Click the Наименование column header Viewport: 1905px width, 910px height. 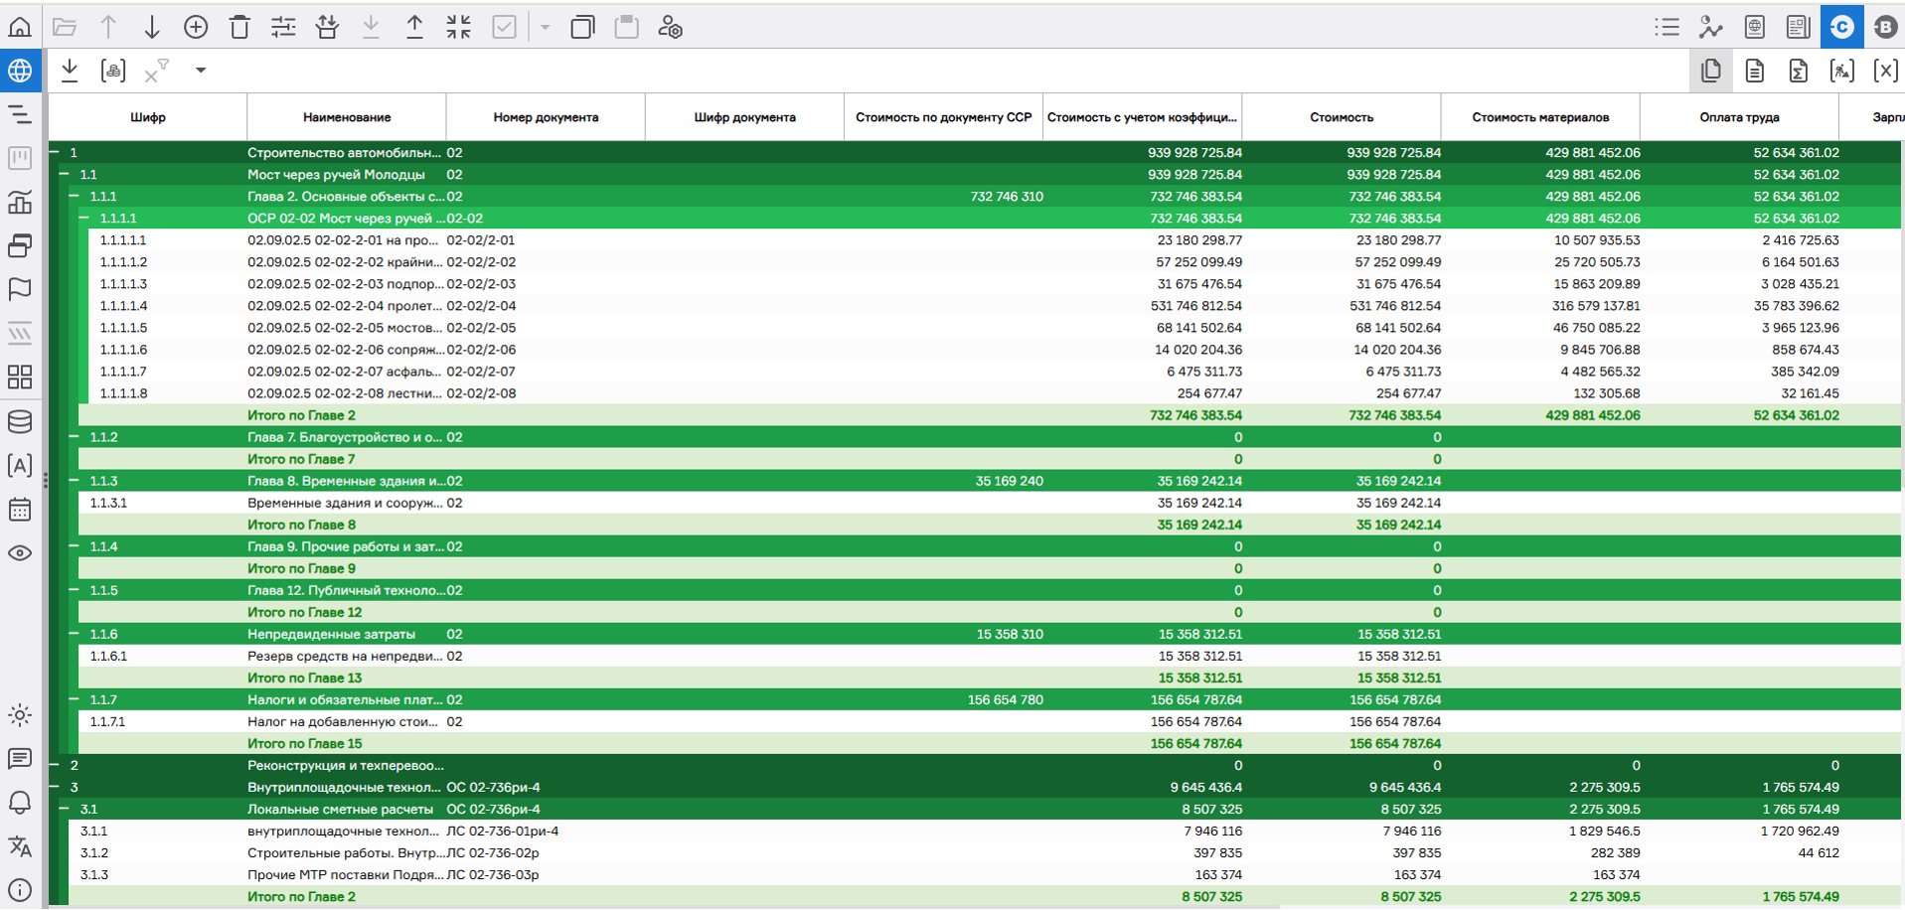(x=346, y=117)
